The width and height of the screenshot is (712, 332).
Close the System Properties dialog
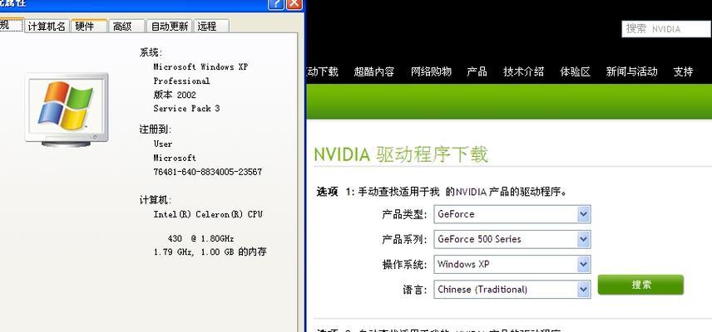pyautogui.click(x=294, y=4)
